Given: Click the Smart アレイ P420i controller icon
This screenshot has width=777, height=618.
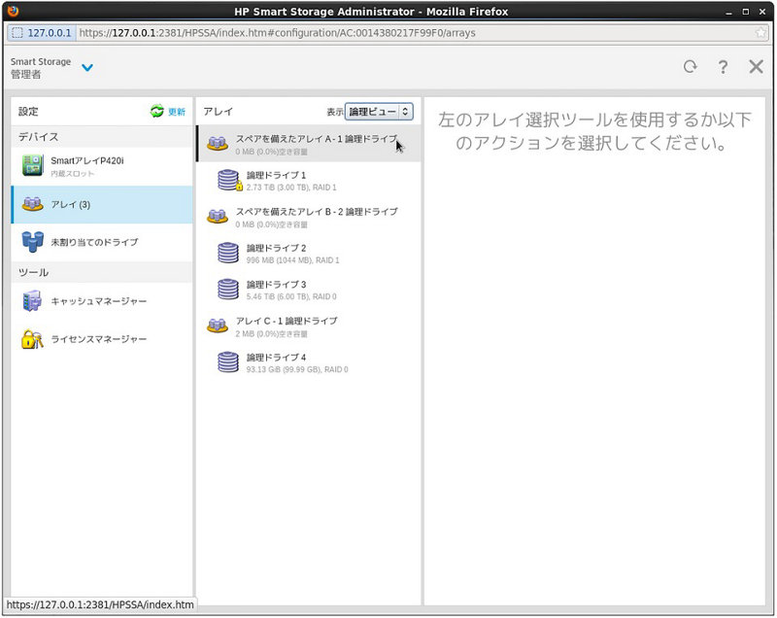Looking at the screenshot, I should [x=33, y=166].
